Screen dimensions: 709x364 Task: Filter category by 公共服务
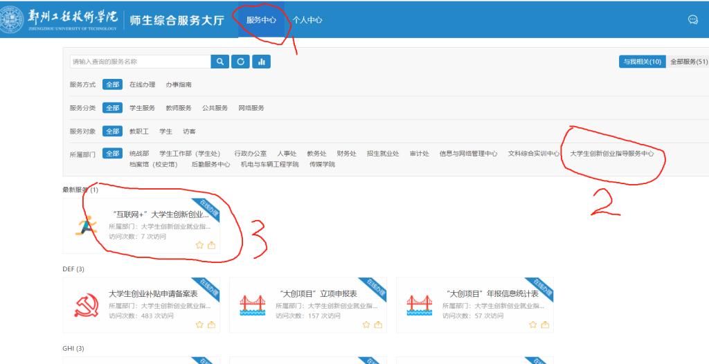(215, 108)
